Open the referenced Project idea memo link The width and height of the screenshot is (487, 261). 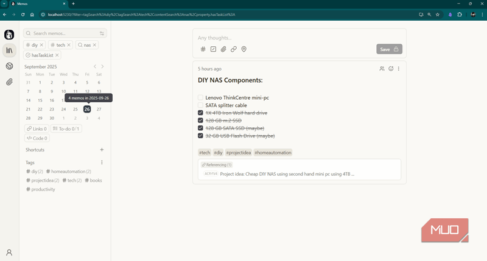pyautogui.click(x=287, y=173)
